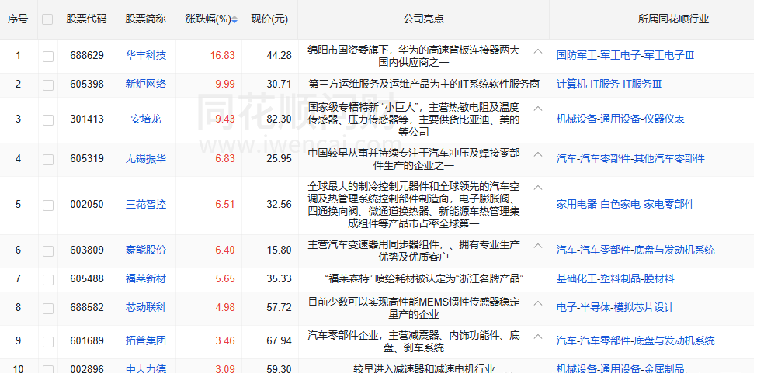This screenshot has width=757, height=373.
Task: Check the box for row 三花智控
Action: [48, 205]
